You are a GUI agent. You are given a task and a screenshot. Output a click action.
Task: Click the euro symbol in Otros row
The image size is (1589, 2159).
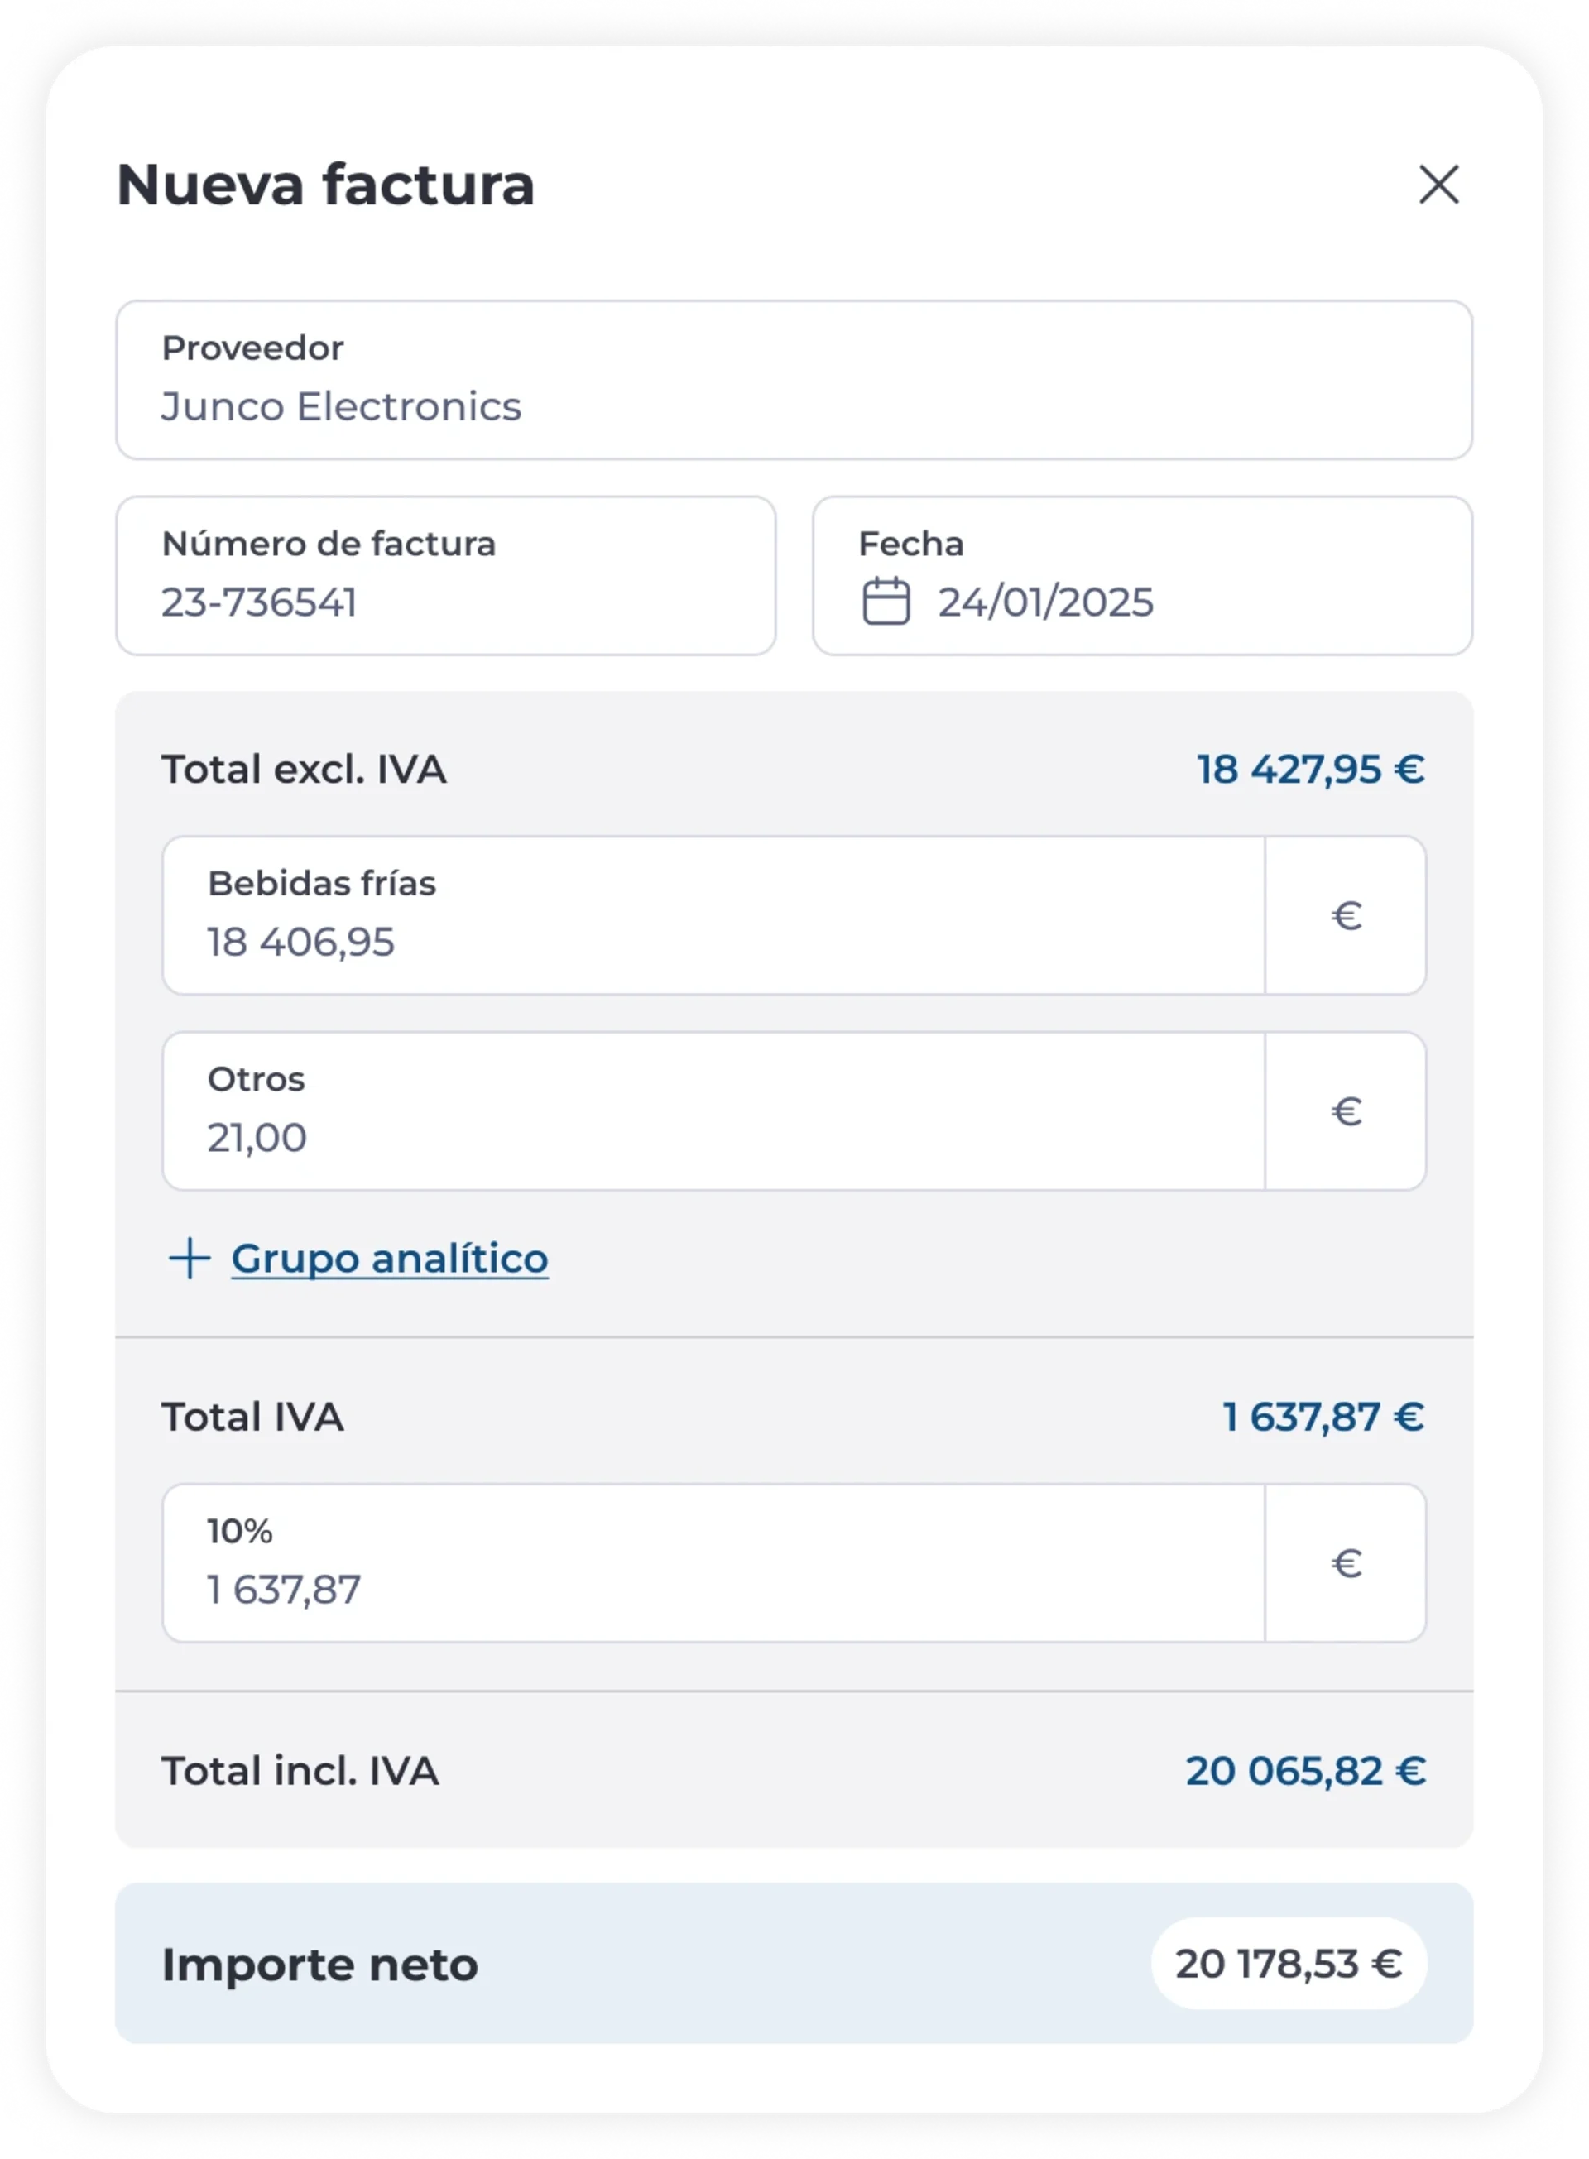[1346, 1111]
